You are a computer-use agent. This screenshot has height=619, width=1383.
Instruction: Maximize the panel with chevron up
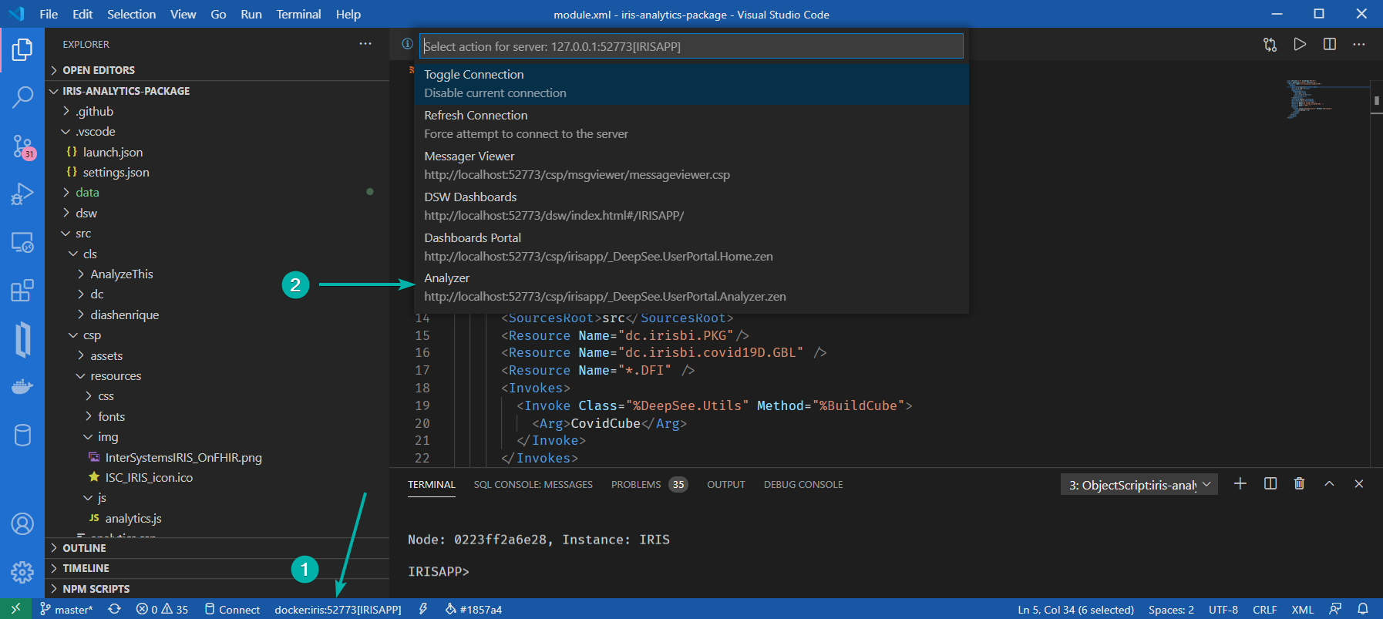(1329, 484)
